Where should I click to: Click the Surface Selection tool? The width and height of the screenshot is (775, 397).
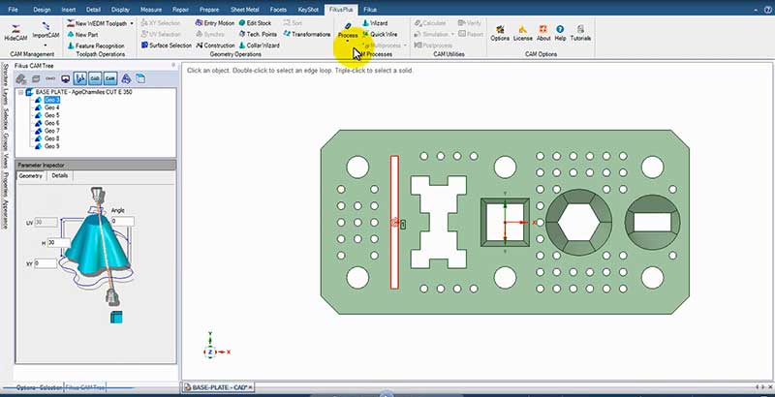click(x=166, y=45)
